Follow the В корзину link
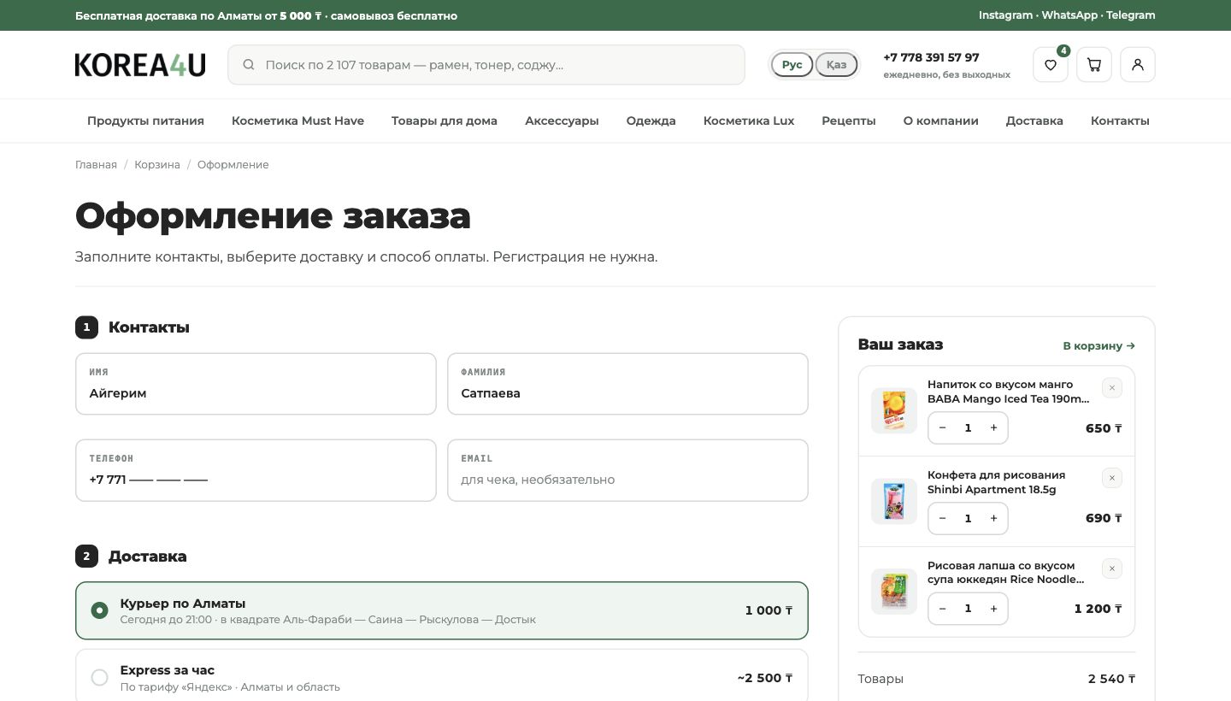 (x=1098, y=345)
